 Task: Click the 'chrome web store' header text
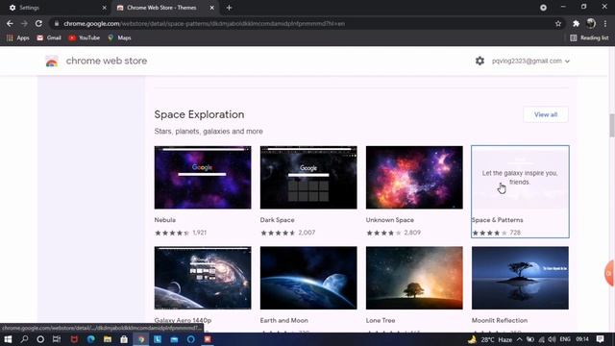(107, 61)
